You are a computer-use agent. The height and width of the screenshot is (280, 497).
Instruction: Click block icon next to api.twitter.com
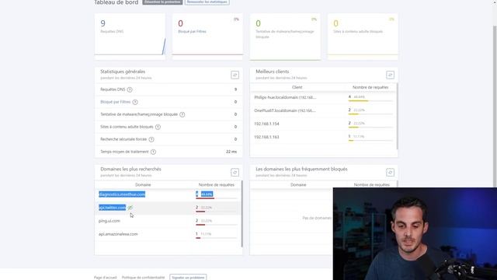tap(130, 208)
